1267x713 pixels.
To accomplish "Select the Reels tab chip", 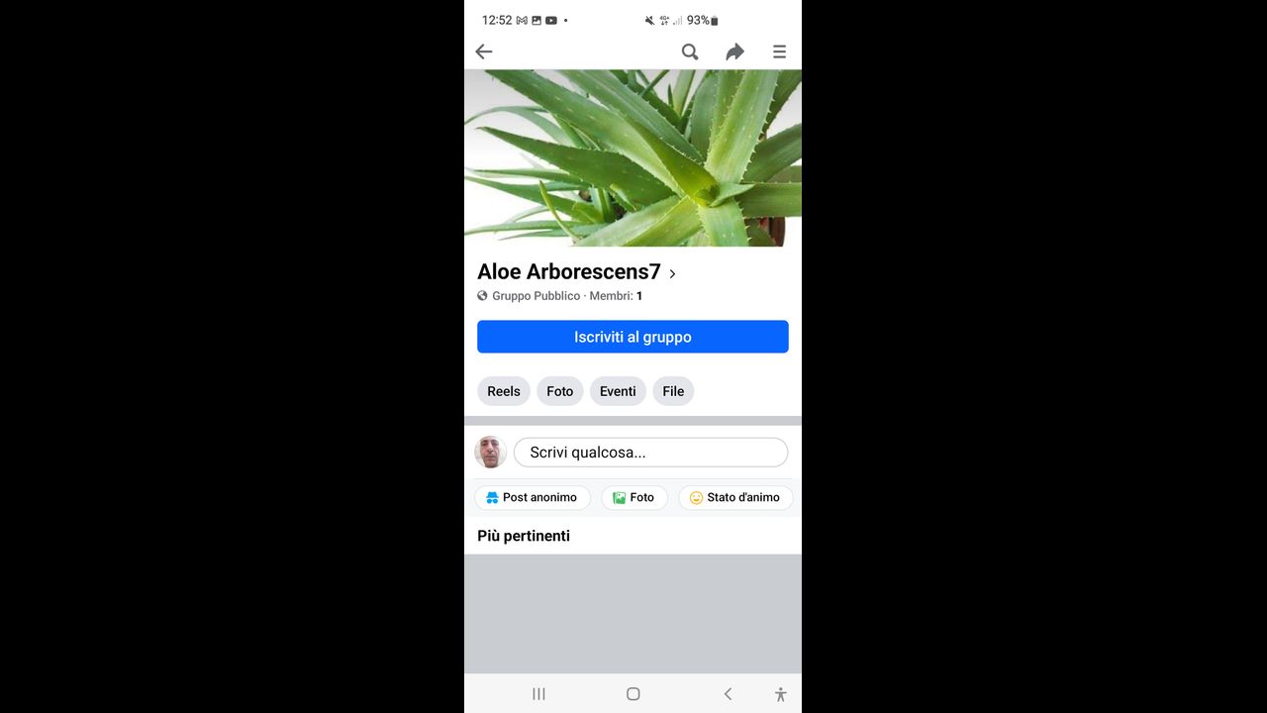I will coord(504,391).
